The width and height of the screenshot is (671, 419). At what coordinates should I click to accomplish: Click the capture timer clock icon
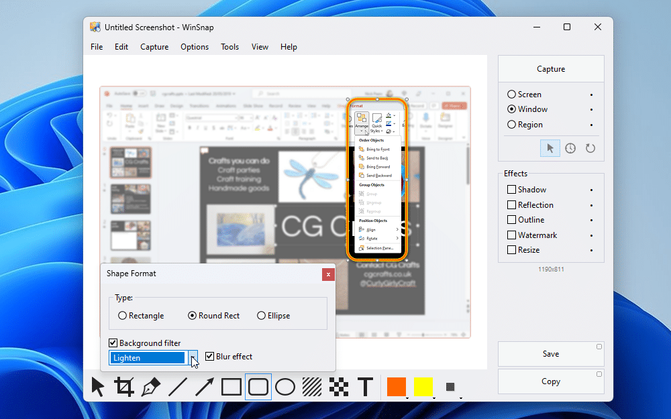pos(570,147)
